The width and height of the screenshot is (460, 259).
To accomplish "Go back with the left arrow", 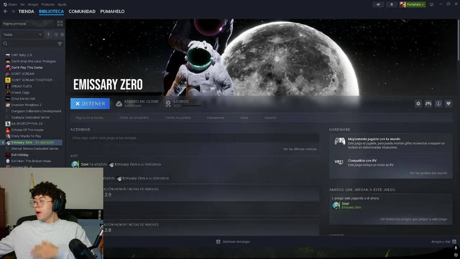I will pyautogui.click(x=5, y=12).
